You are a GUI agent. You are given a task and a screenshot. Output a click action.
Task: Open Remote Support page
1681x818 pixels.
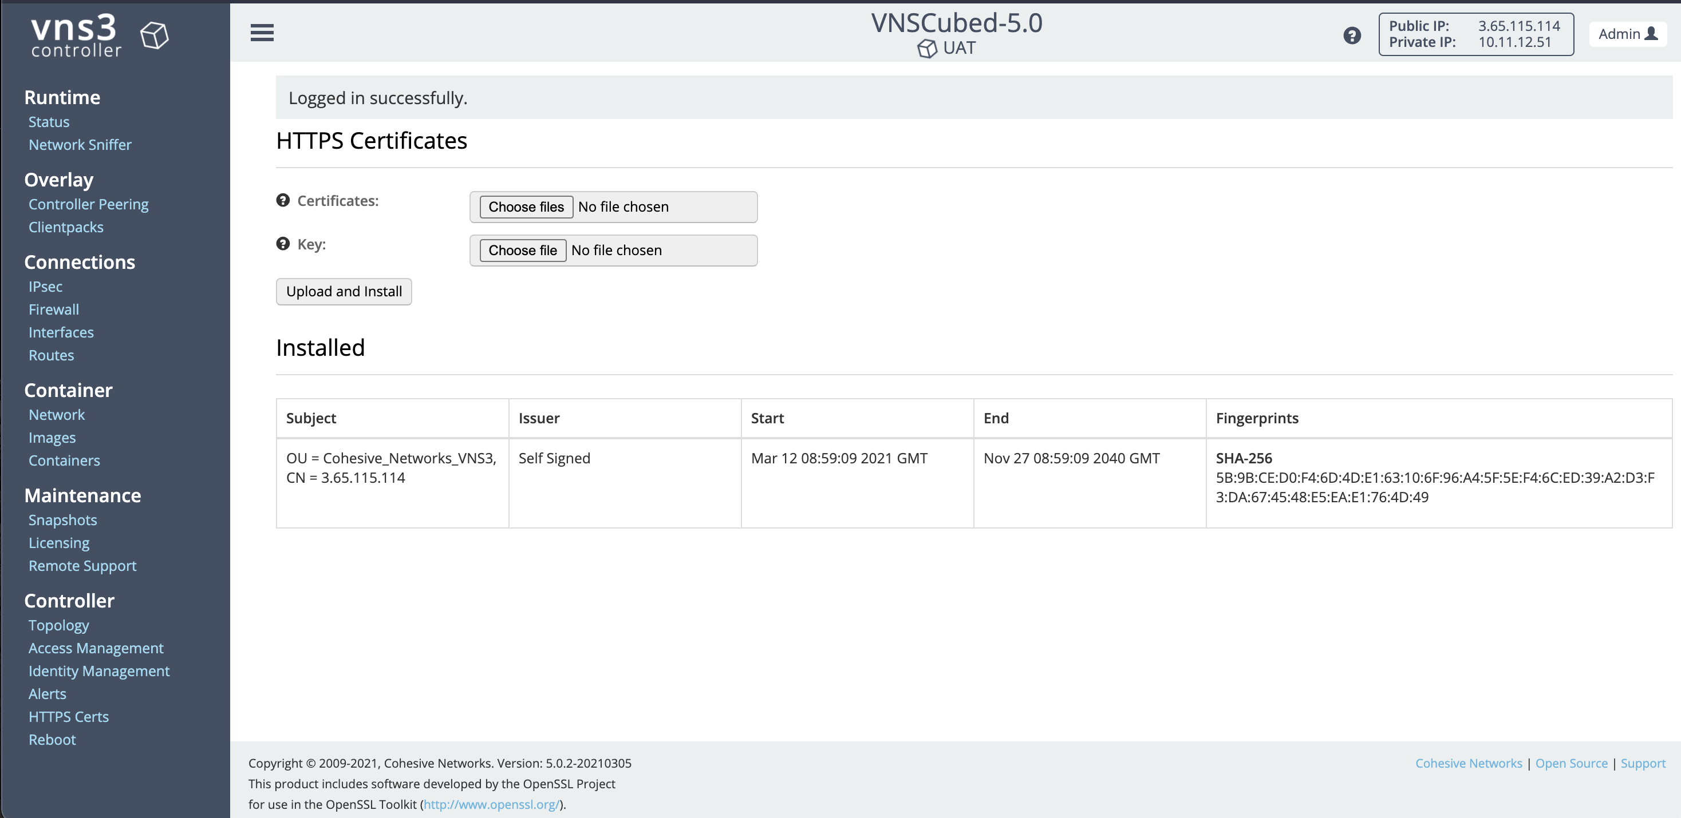point(83,566)
